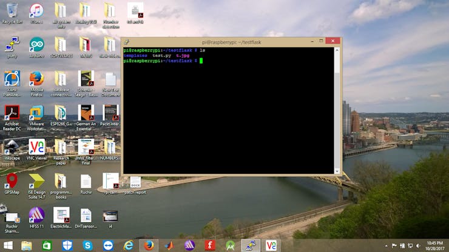
Task: Select the HFSS 11 desktop shortcut
Action: (36, 217)
